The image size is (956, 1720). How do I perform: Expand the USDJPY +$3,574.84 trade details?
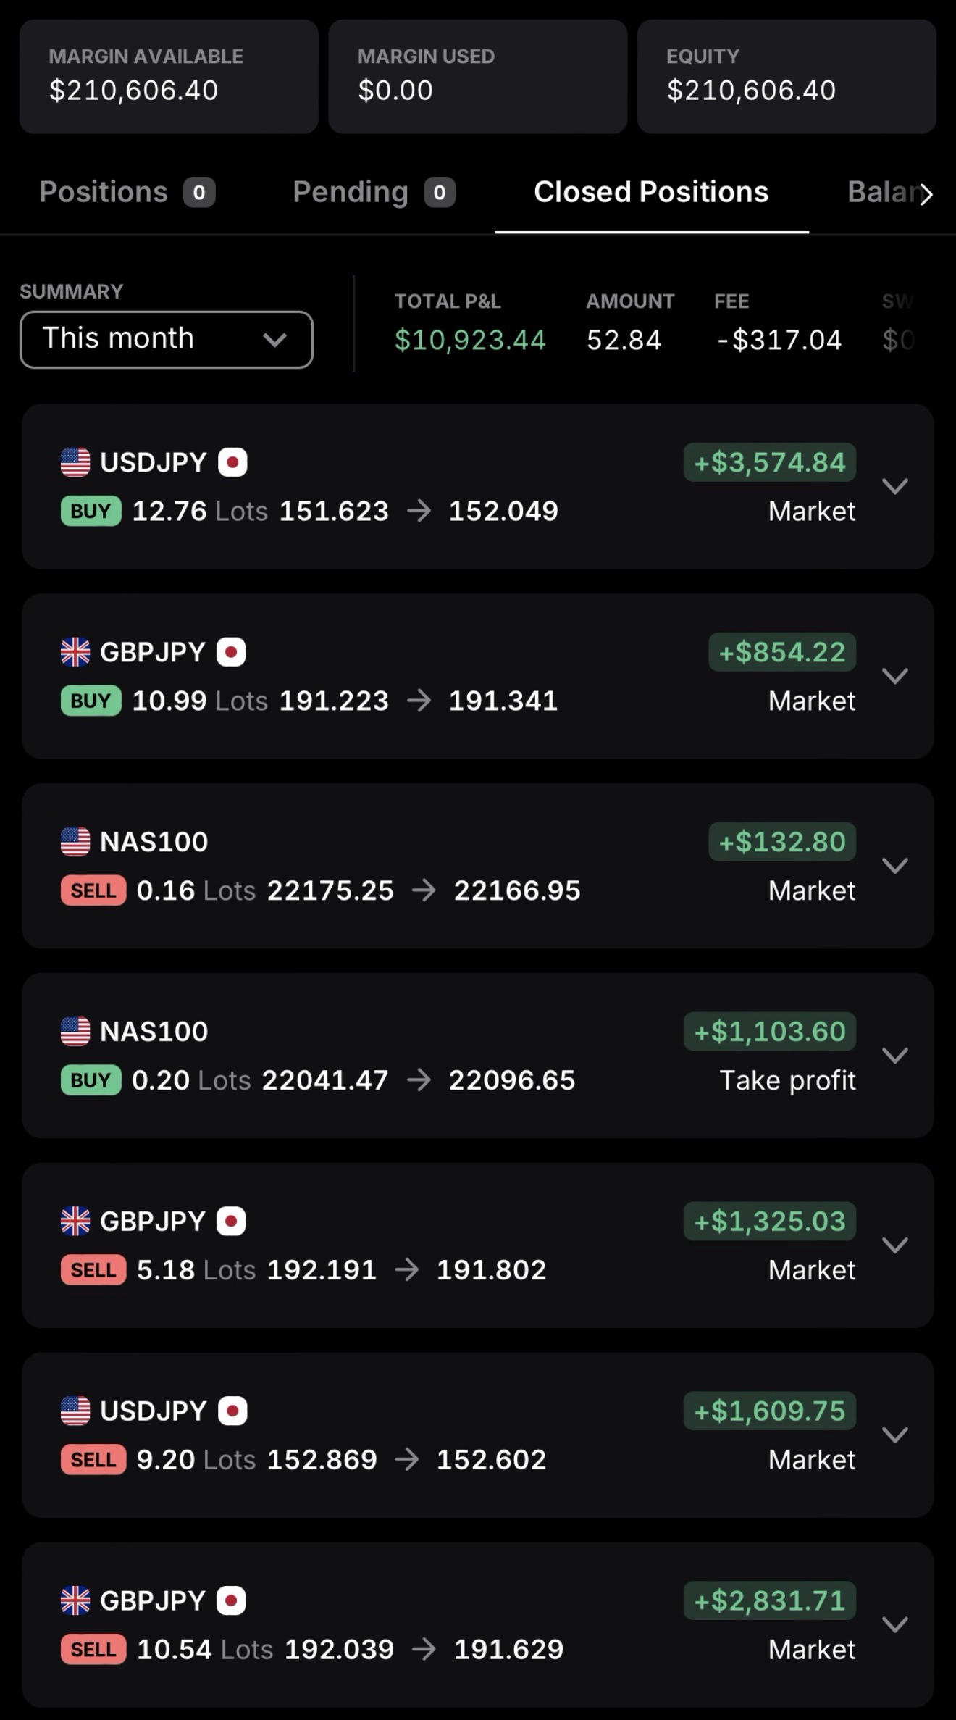tap(895, 486)
